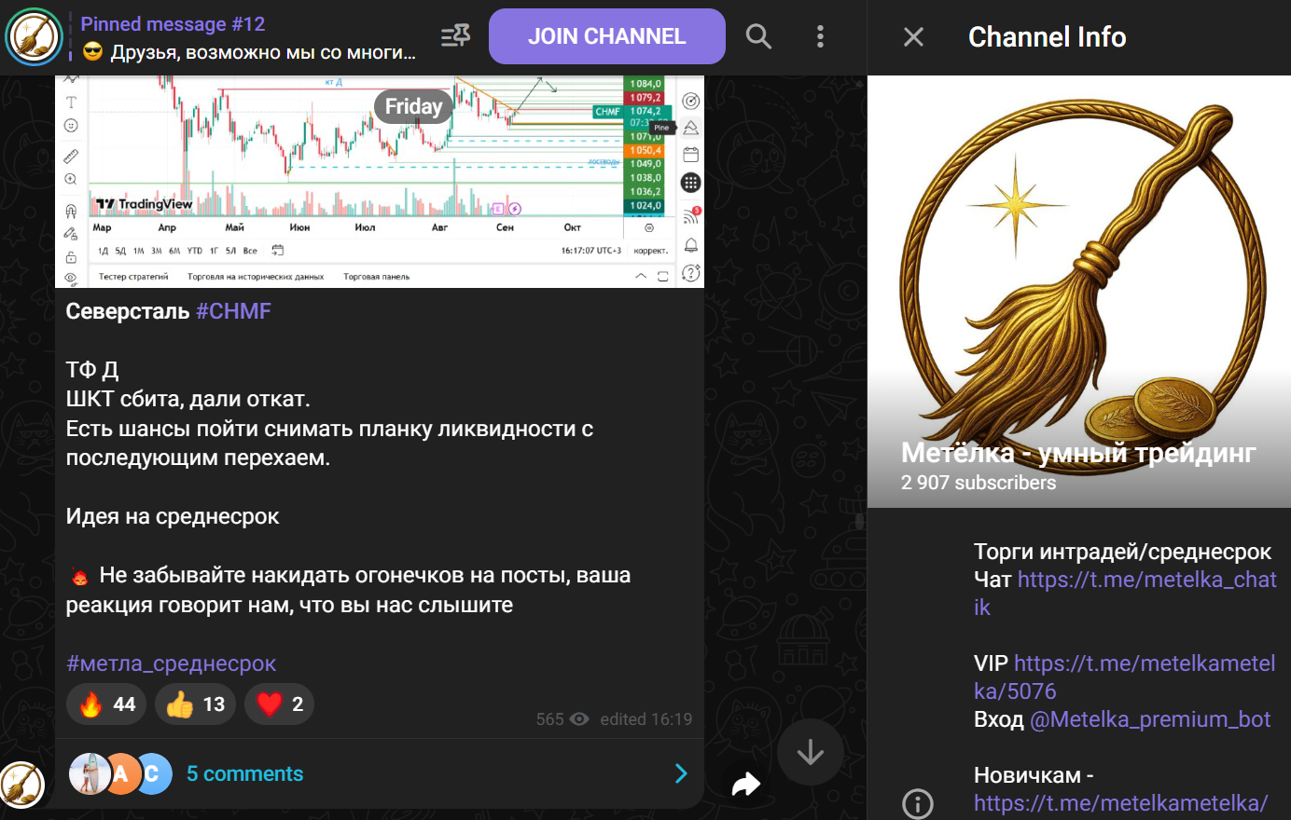Click the 'Channel Info' title
The image size is (1291, 820).
[1047, 36]
